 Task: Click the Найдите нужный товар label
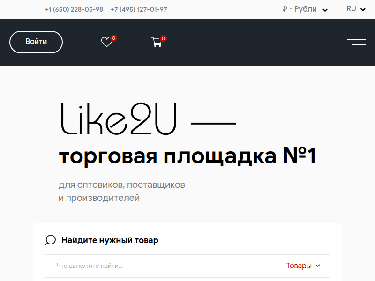(110, 240)
